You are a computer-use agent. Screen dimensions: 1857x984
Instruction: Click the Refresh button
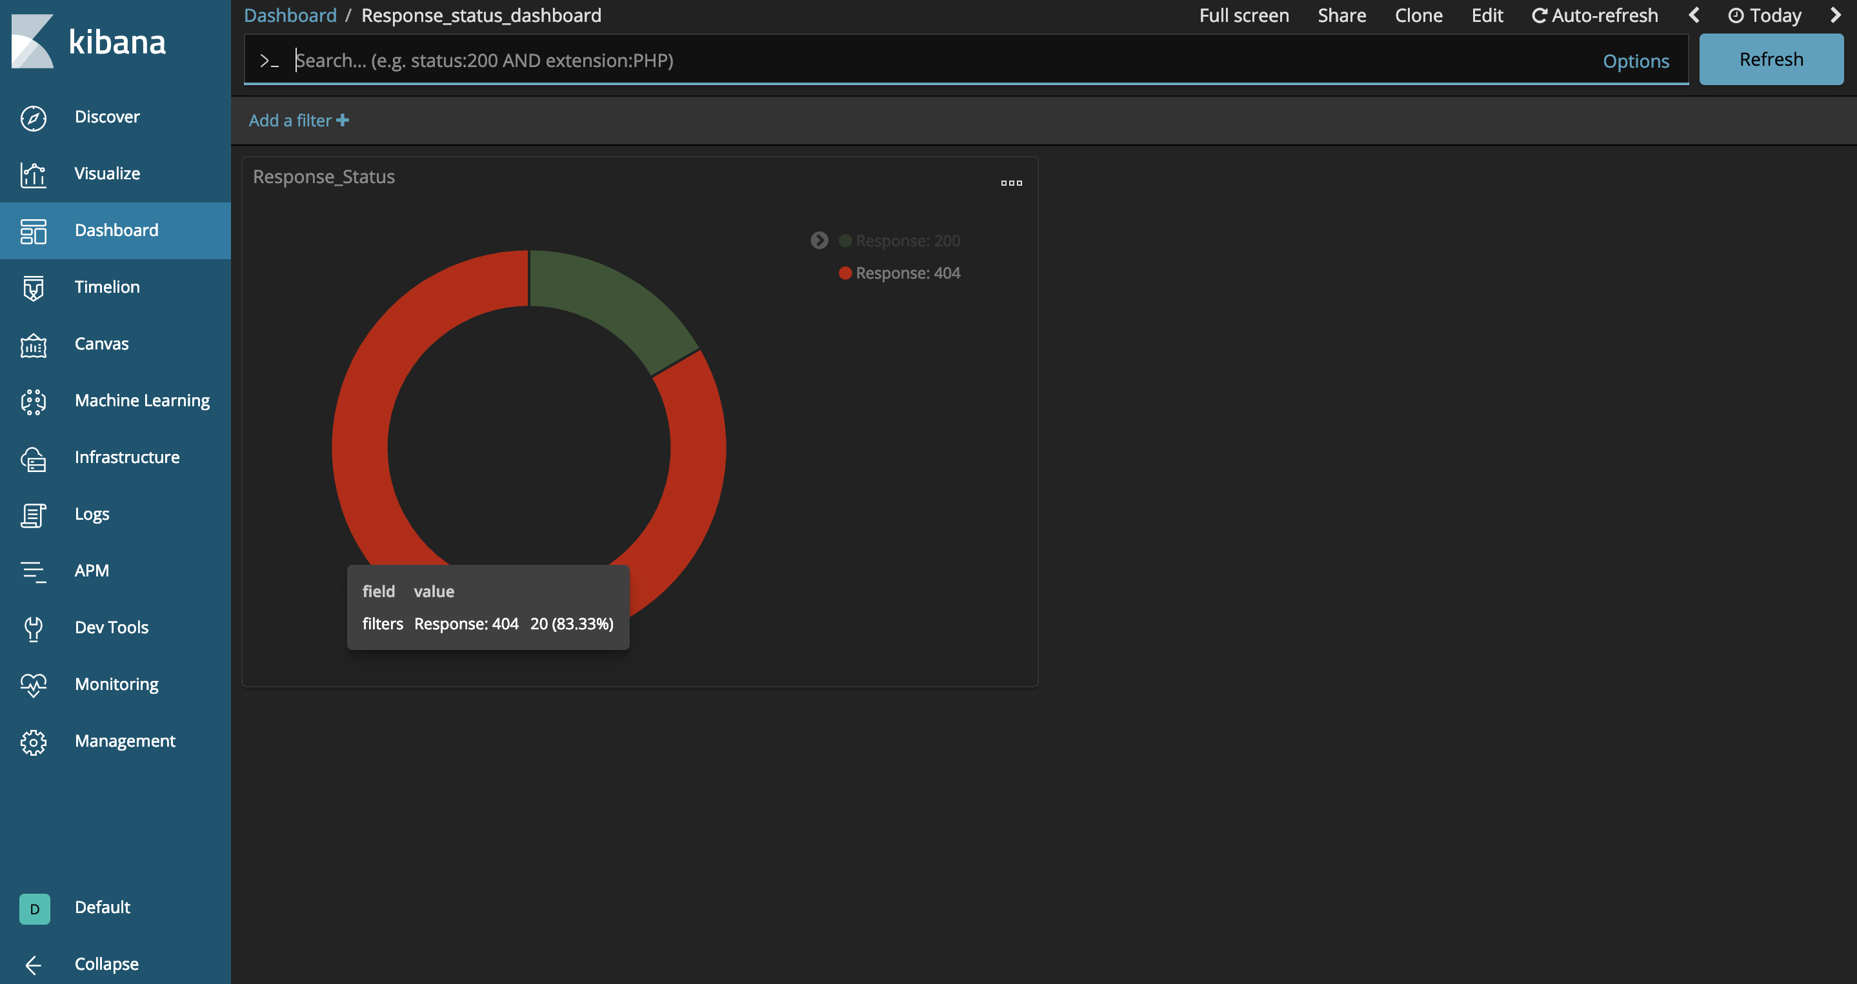pos(1771,59)
